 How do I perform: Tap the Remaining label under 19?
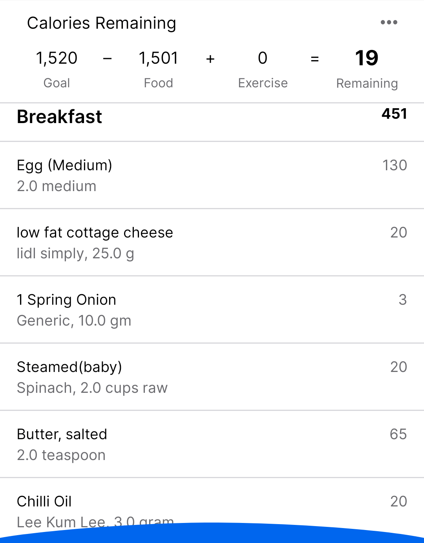click(x=367, y=83)
